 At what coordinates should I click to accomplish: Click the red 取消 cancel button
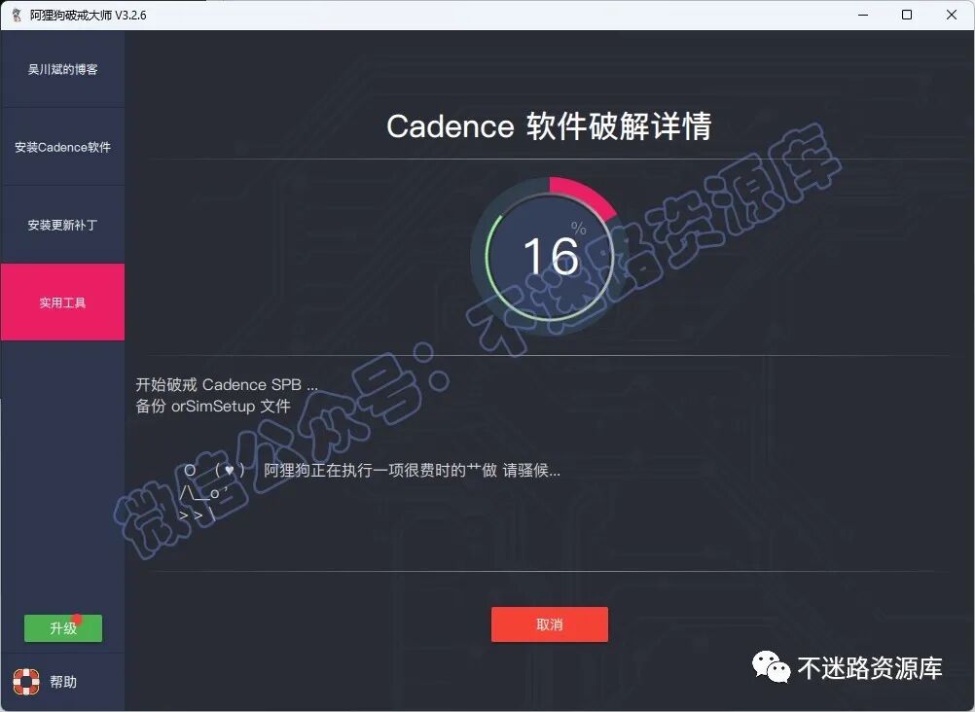point(549,624)
